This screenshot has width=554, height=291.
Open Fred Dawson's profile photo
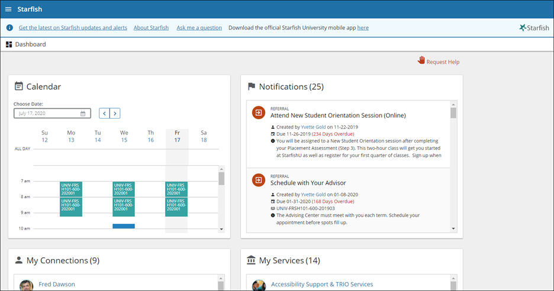pyautogui.click(x=27, y=285)
